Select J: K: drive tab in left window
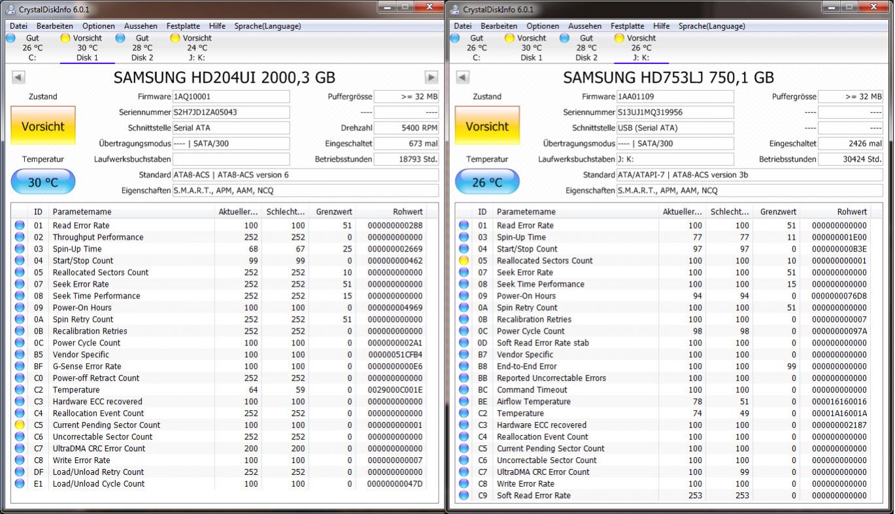Viewport: 895px width, 514px height. point(197,48)
